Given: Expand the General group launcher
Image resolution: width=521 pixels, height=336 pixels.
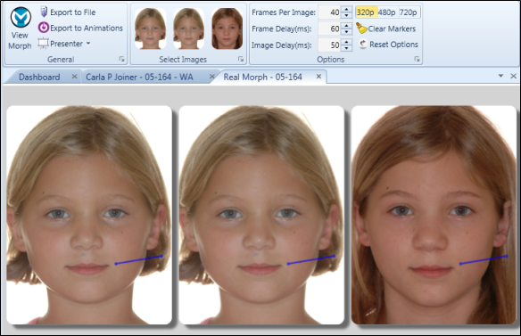Looking at the screenshot, I should (122, 59).
